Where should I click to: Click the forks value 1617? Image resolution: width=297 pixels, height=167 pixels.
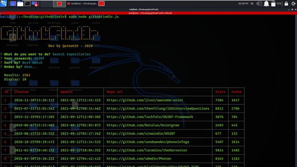click(235, 100)
